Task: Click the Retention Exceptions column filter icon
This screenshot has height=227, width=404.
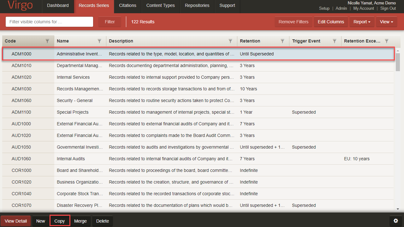Action: [x=387, y=41]
